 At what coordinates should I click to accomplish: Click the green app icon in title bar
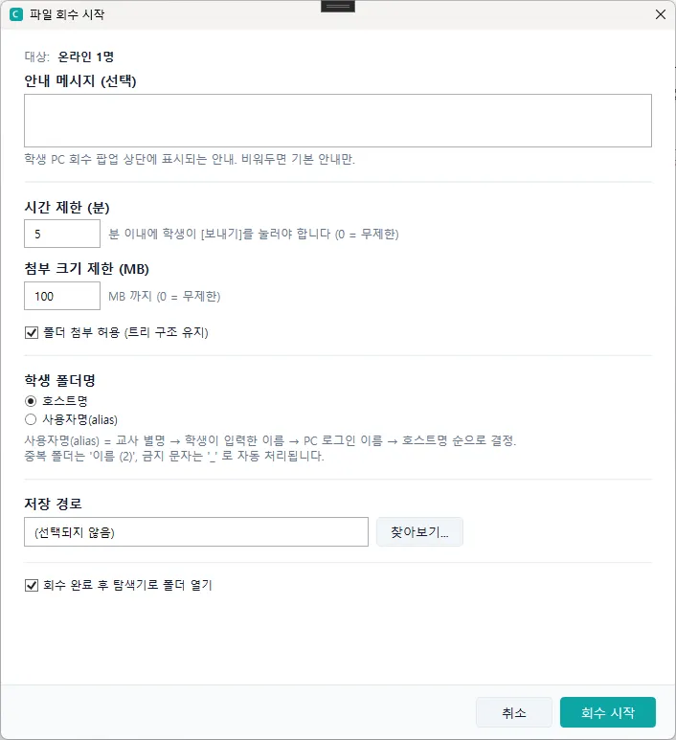point(16,14)
